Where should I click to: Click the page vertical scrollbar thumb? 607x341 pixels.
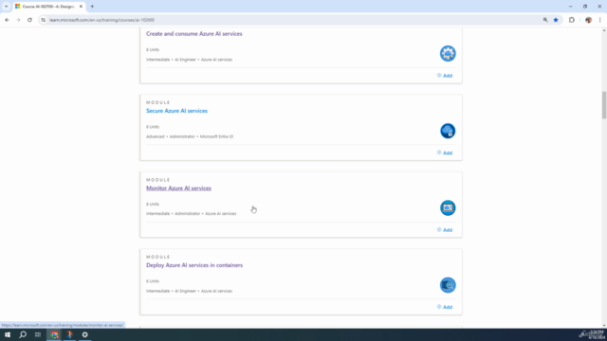pyautogui.click(x=603, y=105)
